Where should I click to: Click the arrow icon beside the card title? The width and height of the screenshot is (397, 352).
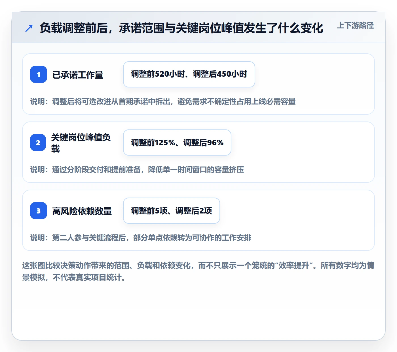[29, 28]
